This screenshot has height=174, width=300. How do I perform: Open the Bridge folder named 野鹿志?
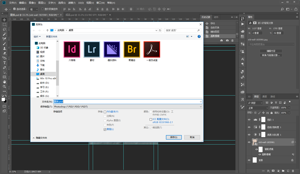point(132,50)
